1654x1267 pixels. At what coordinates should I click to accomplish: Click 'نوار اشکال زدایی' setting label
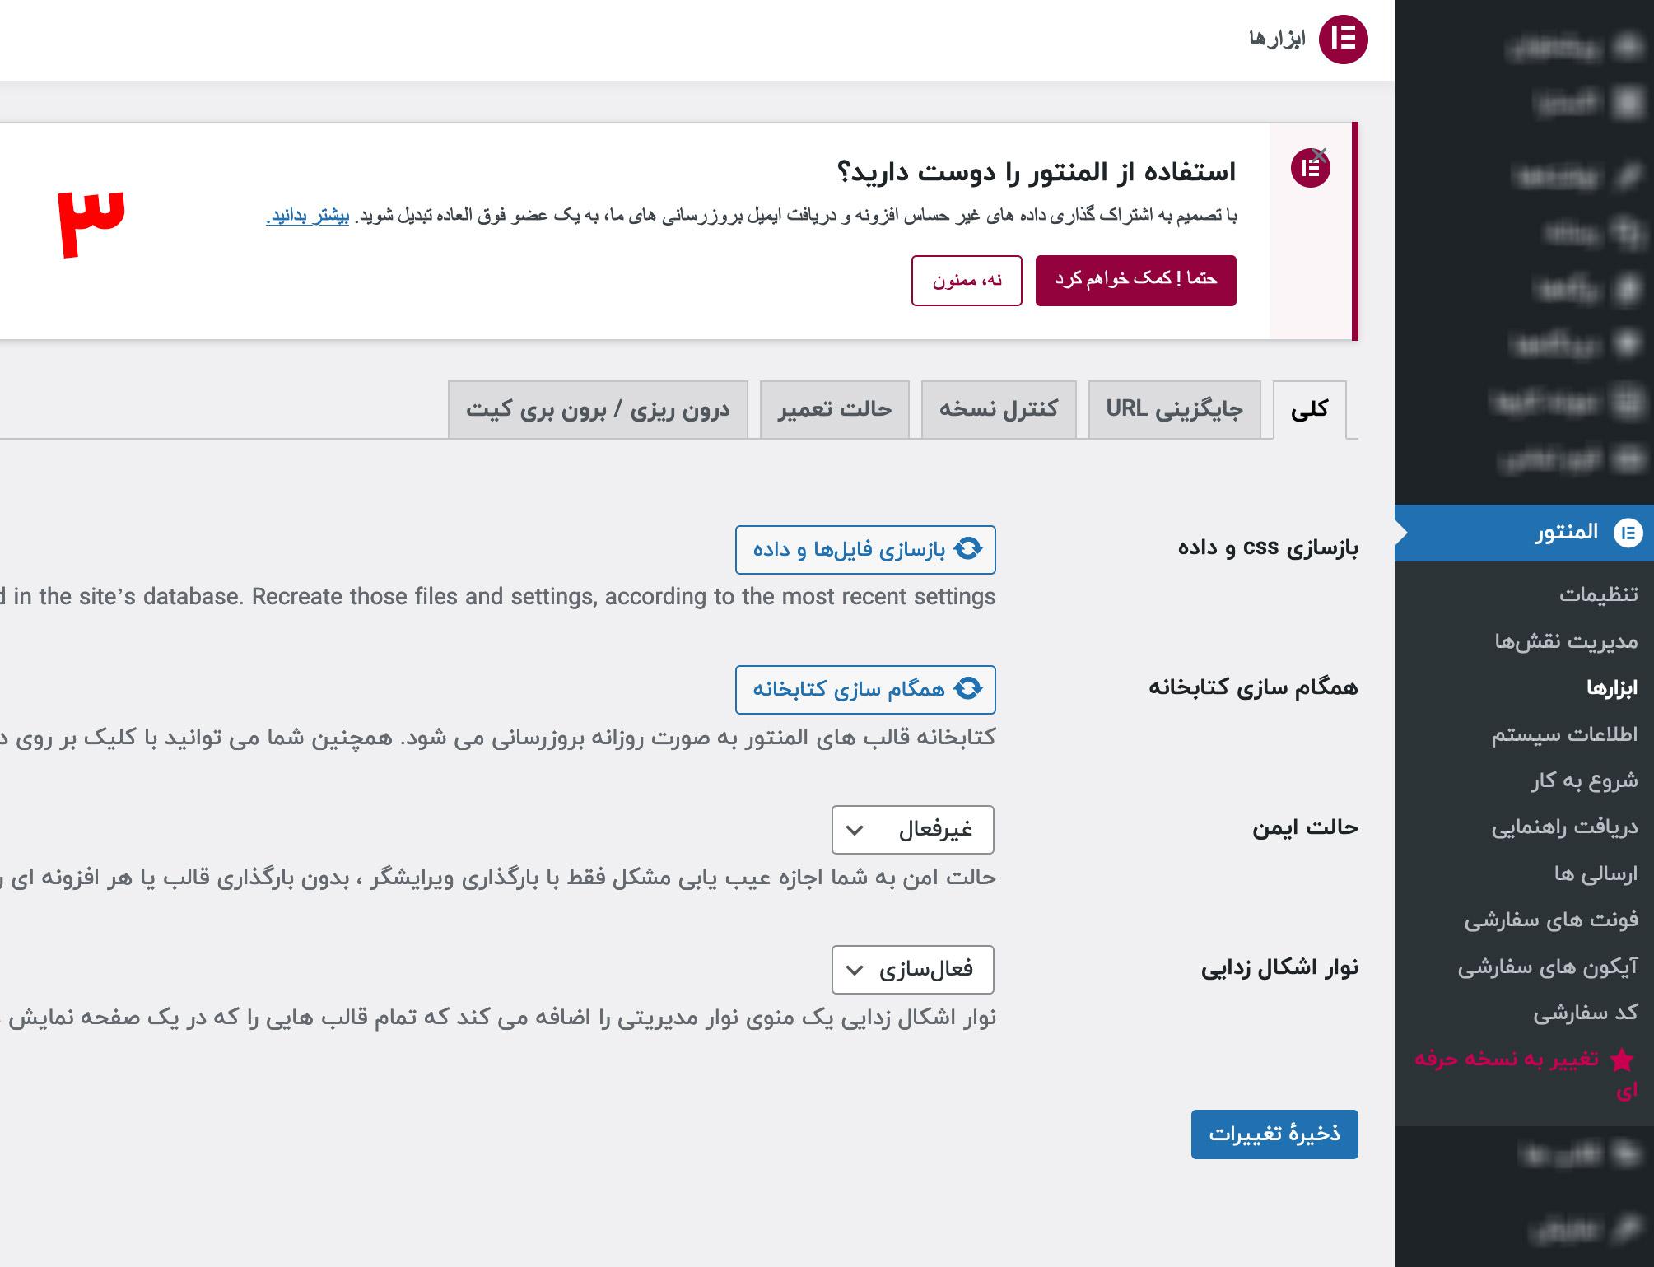pos(1279,968)
